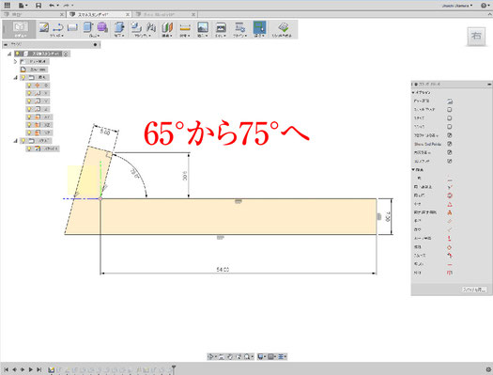Click the Save floppy disk icon
Image resolution: width=493 pixels, height=375 pixels.
pyautogui.click(x=39, y=6)
